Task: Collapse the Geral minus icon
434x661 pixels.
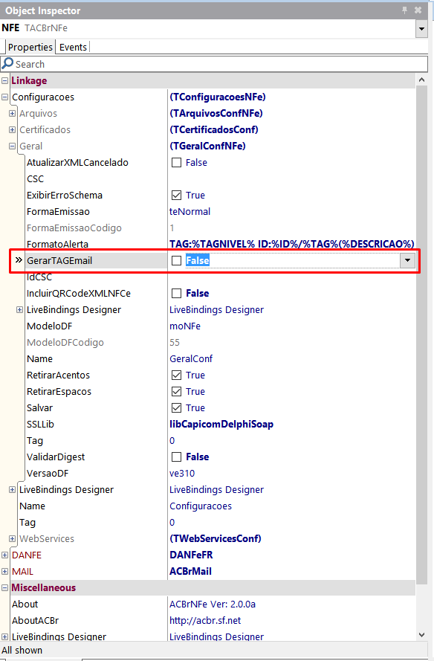Action: click(12, 146)
